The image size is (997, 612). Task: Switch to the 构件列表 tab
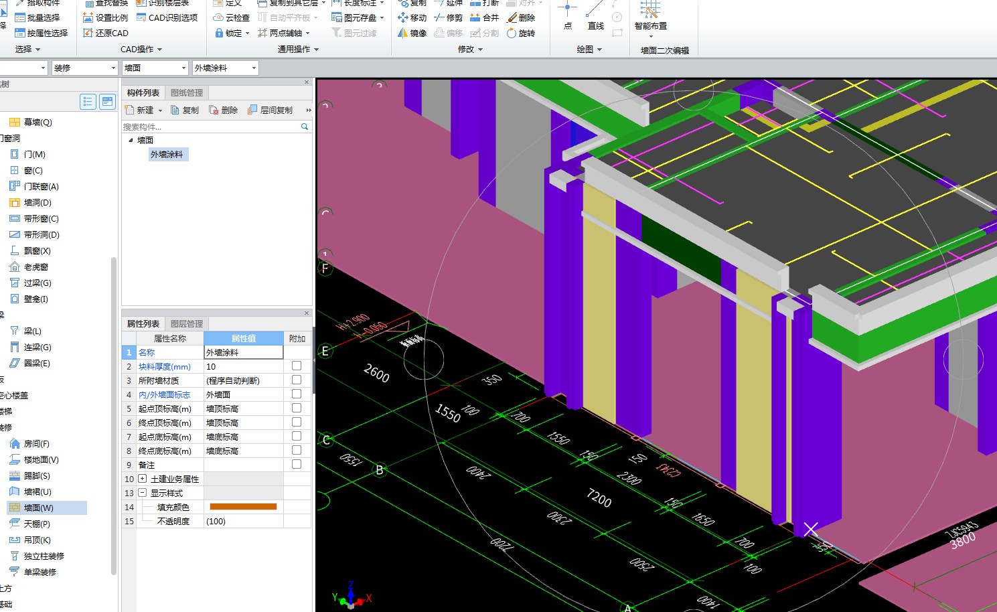(x=143, y=93)
